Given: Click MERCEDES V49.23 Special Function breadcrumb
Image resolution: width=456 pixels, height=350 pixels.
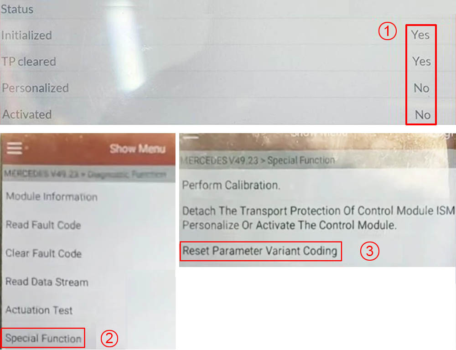Looking at the screenshot, I should click(x=258, y=160).
